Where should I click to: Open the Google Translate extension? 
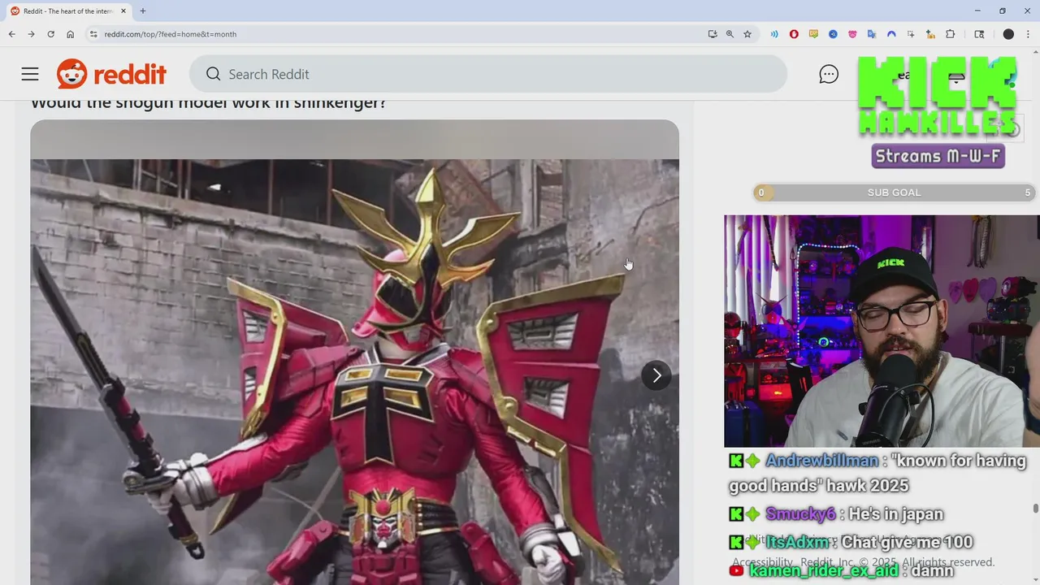pyautogui.click(x=872, y=34)
